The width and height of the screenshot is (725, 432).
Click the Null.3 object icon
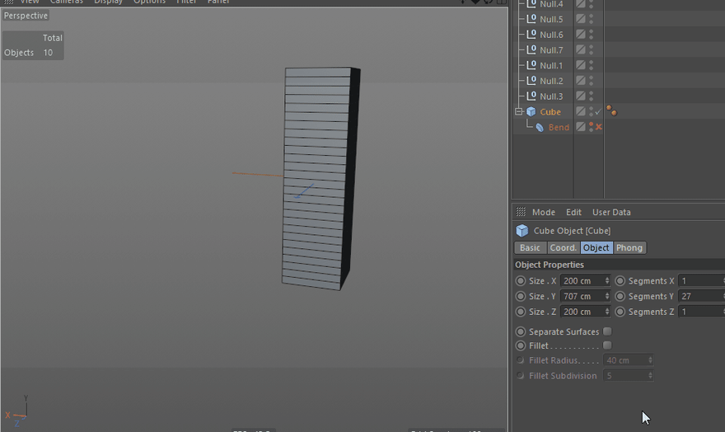(x=531, y=96)
